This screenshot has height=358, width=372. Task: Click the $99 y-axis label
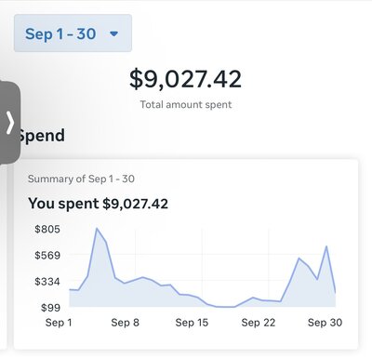50,308
